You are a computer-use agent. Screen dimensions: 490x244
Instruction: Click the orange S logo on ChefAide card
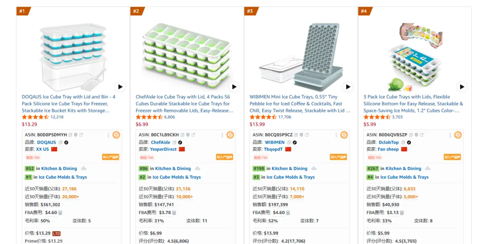click(x=230, y=135)
